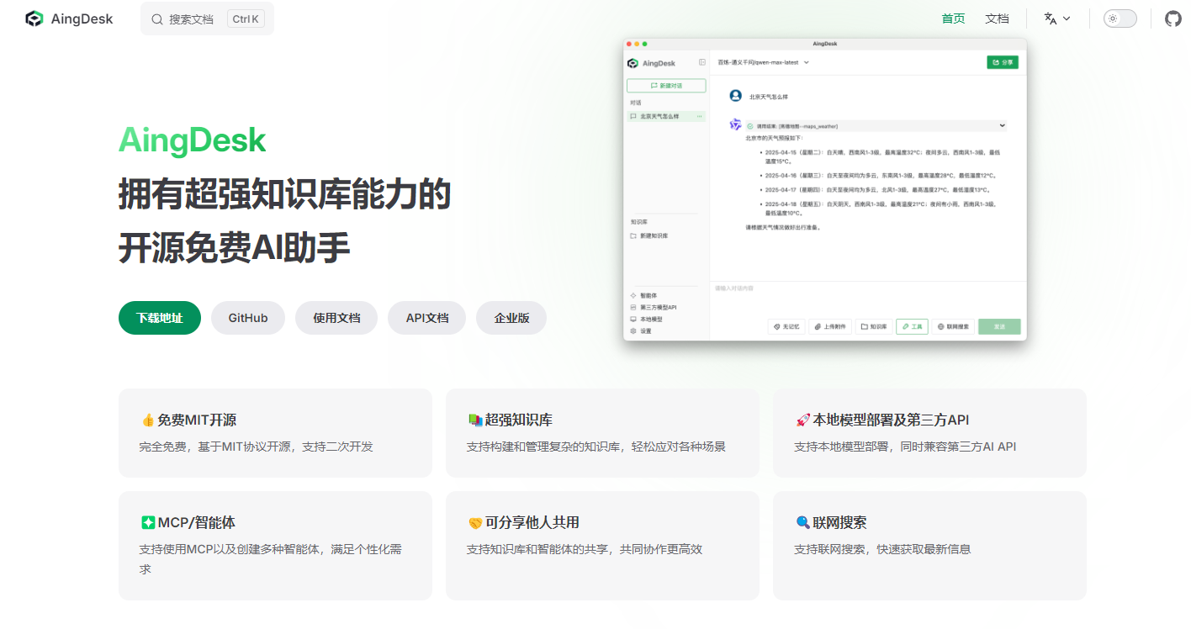Toggle the light/dark theme switch

[1120, 18]
